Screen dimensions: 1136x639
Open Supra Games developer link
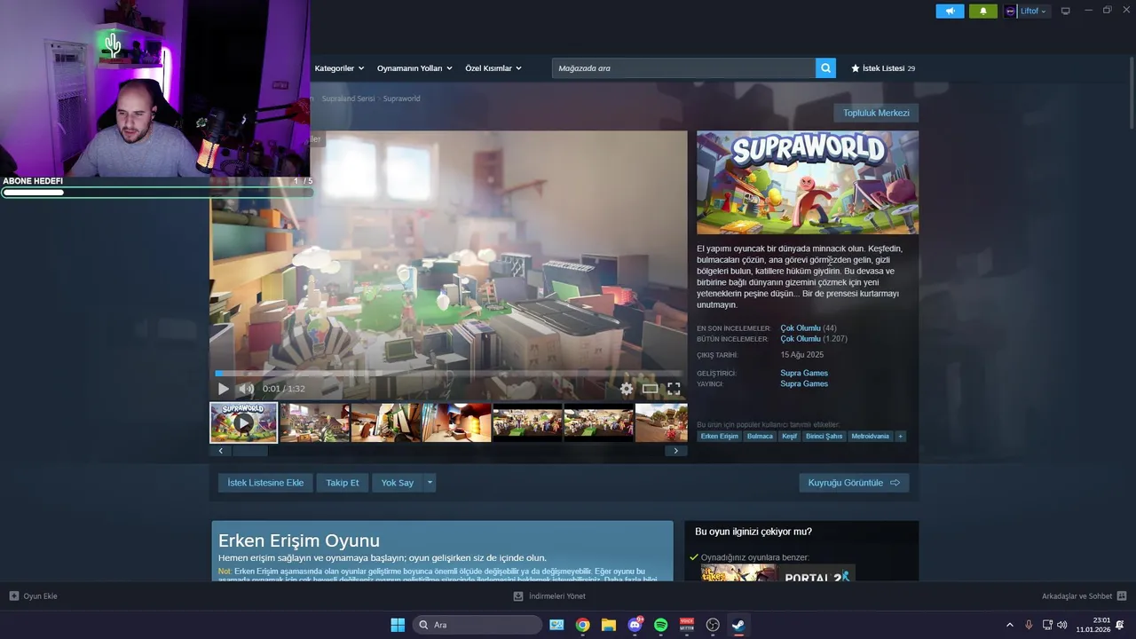pos(804,373)
